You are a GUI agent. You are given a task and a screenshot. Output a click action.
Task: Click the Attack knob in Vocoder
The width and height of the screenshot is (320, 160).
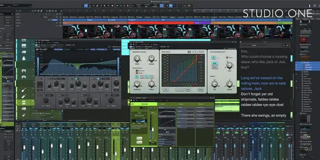coord(137,58)
